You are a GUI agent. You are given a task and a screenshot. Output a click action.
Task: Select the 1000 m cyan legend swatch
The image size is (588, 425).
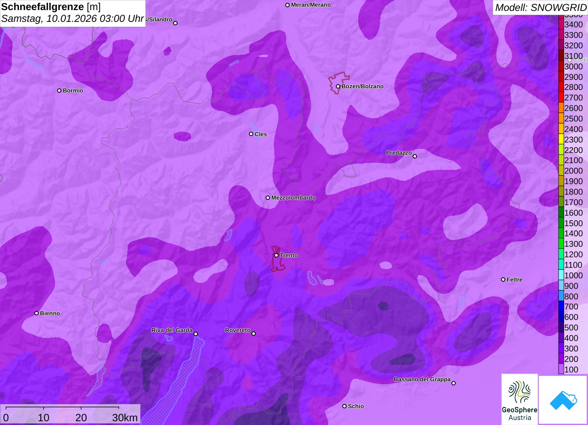(561, 275)
